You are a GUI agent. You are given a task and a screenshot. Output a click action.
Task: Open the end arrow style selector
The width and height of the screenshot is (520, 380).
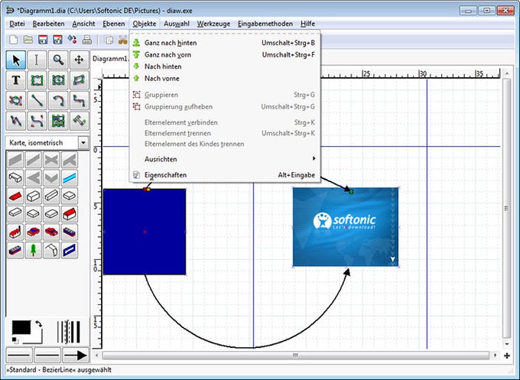[x=75, y=355]
